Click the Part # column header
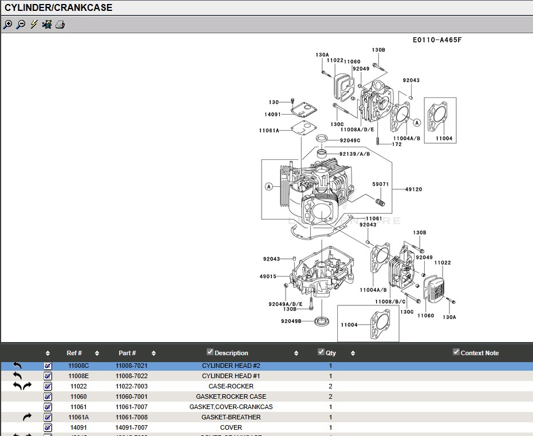Viewport: 533px width, 436px height. click(127, 353)
